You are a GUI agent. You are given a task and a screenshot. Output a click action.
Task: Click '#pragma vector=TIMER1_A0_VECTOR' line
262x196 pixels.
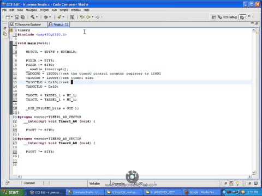pos(49,117)
